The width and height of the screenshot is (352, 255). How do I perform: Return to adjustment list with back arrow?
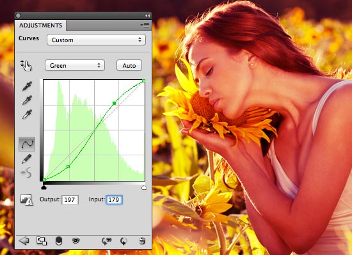pos(24,241)
